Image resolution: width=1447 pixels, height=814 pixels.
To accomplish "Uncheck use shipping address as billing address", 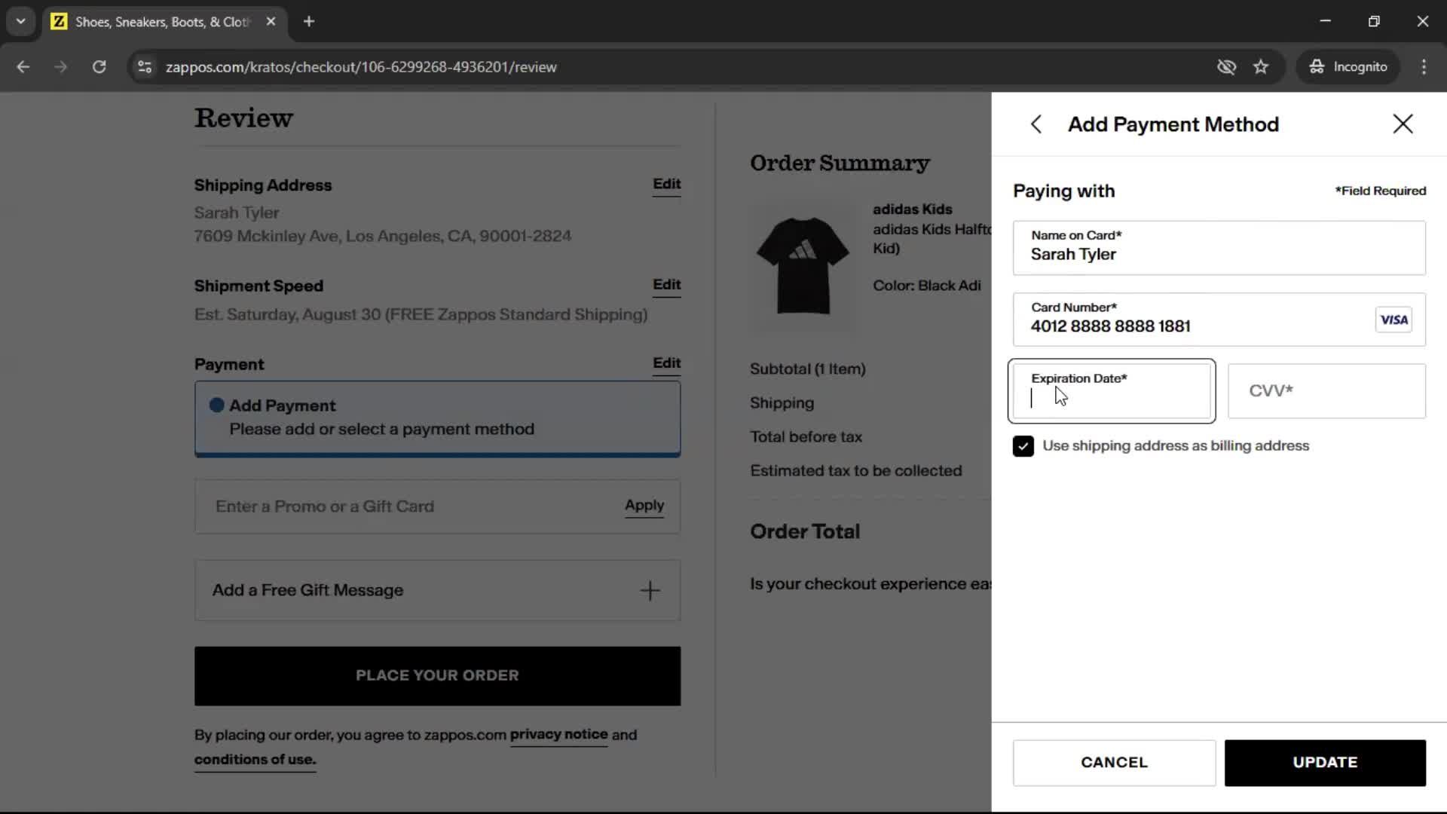I will 1023,446.
